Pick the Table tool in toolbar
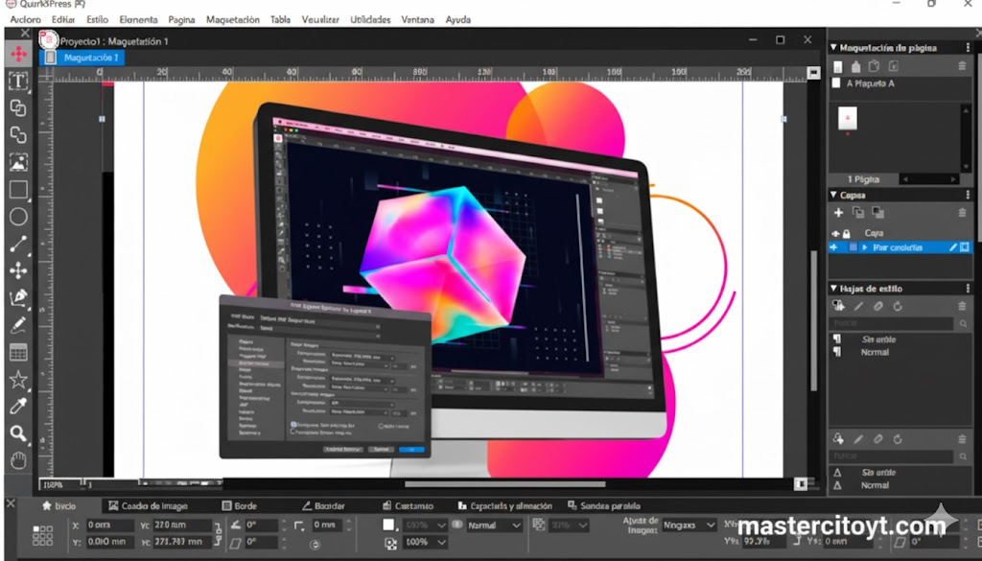 [x=17, y=353]
